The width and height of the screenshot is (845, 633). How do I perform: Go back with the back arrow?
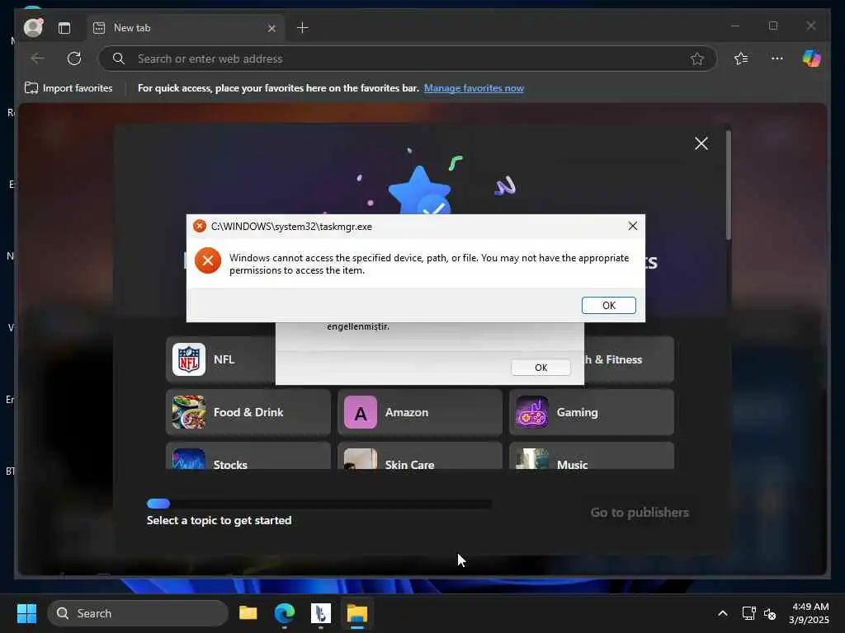(38, 59)
